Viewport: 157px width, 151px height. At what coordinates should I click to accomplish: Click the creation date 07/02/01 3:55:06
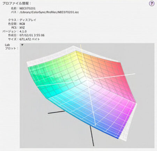point(32,35)
